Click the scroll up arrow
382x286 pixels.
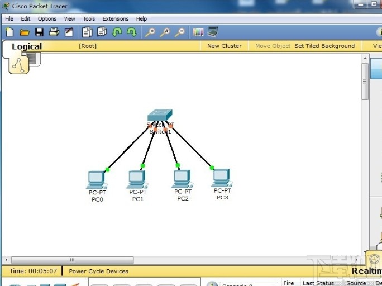click(x=365, y=58)
